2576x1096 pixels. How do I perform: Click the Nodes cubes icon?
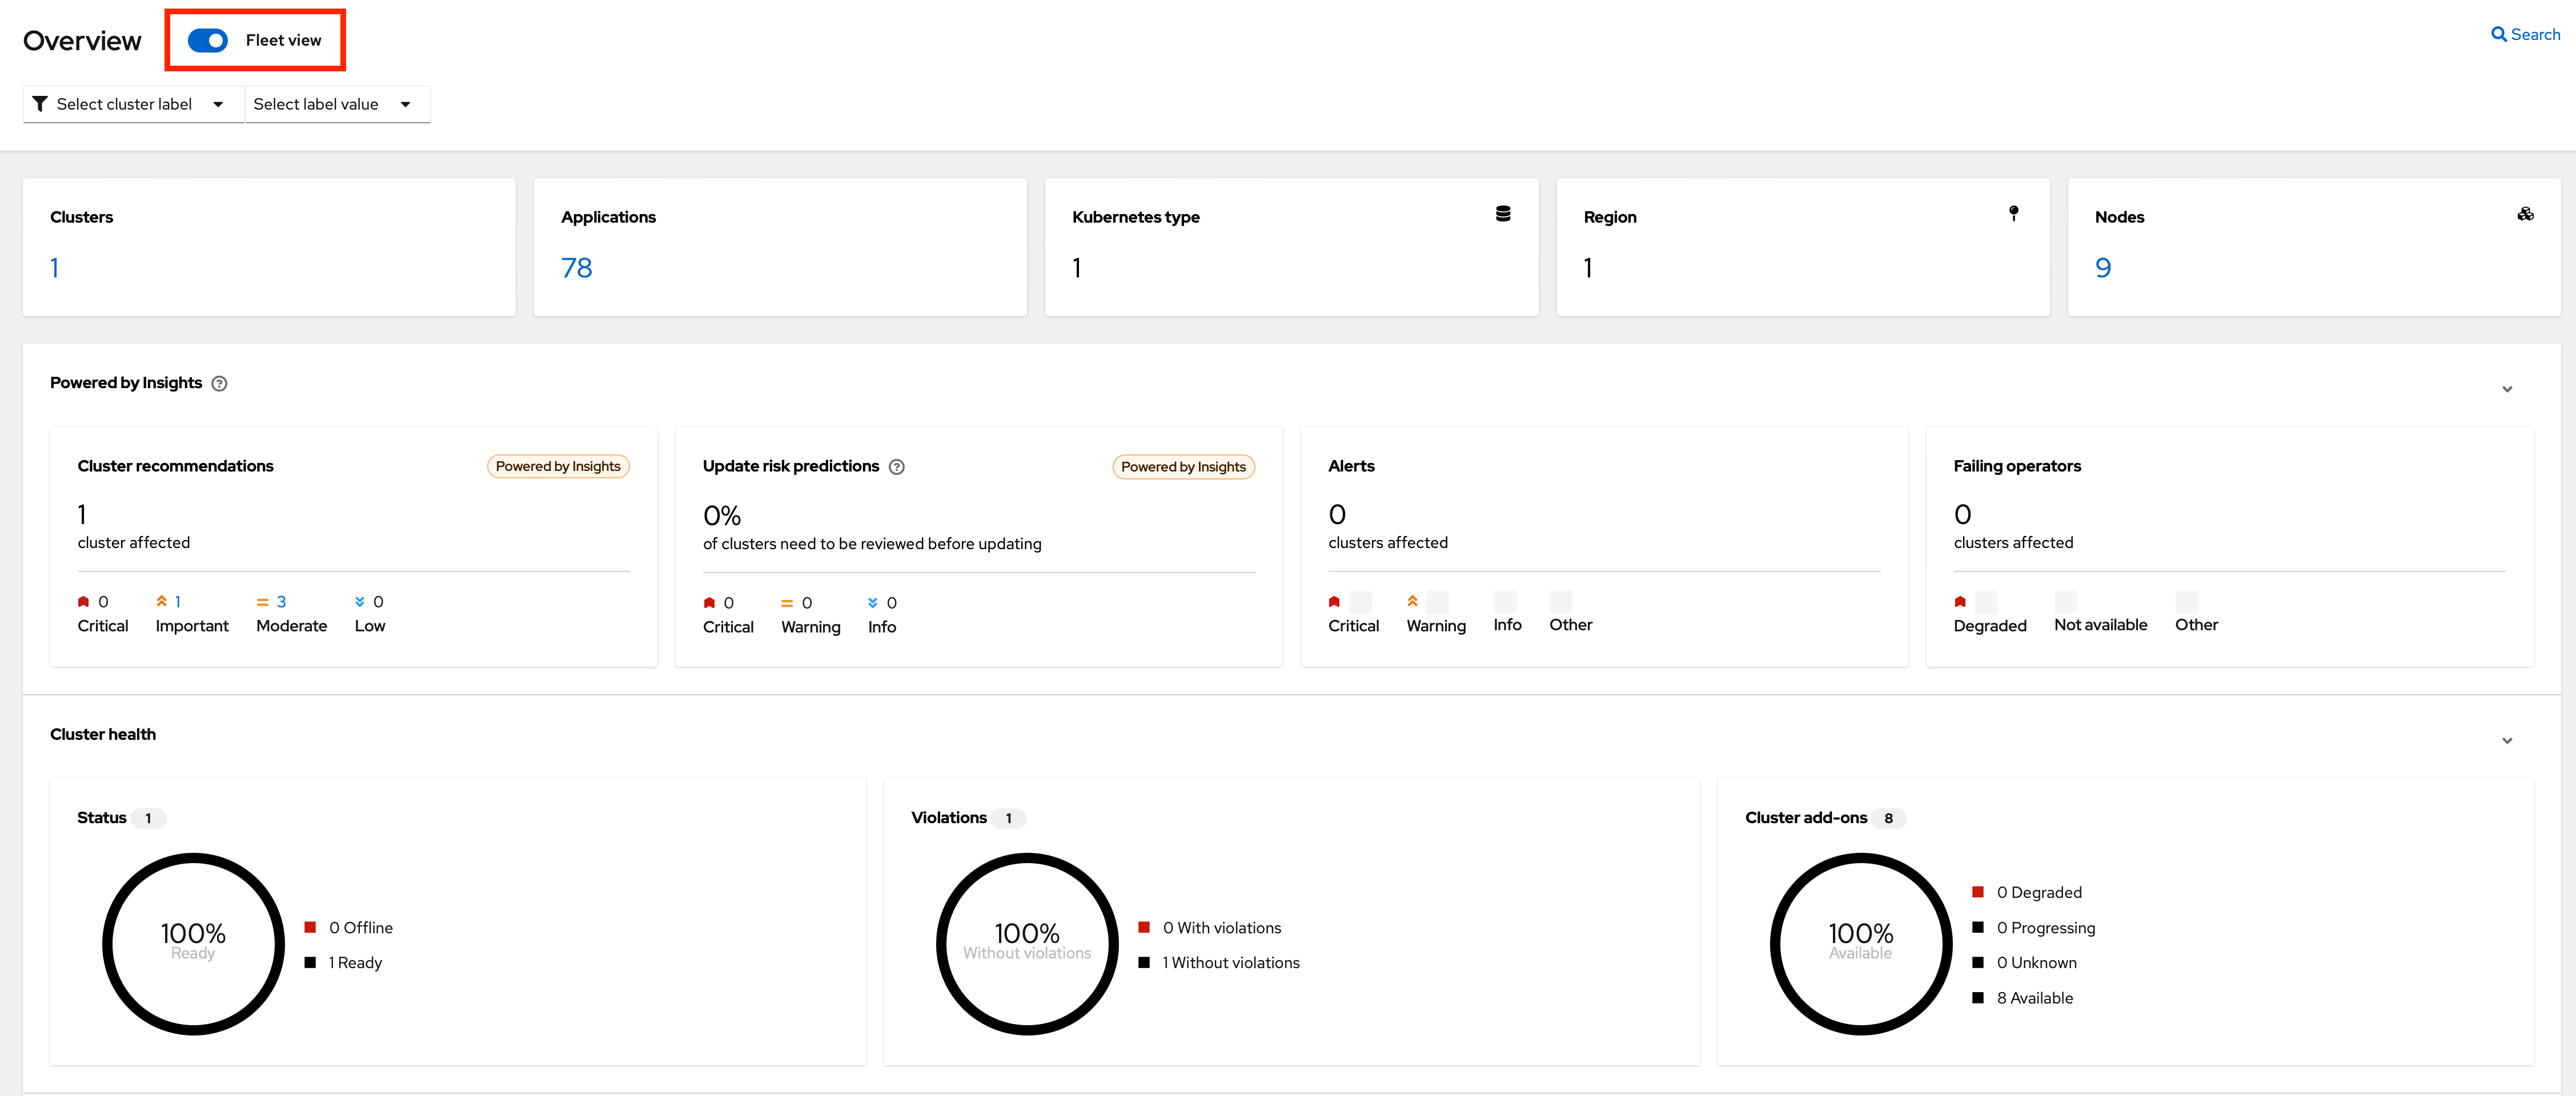[x=2525, y=214]
